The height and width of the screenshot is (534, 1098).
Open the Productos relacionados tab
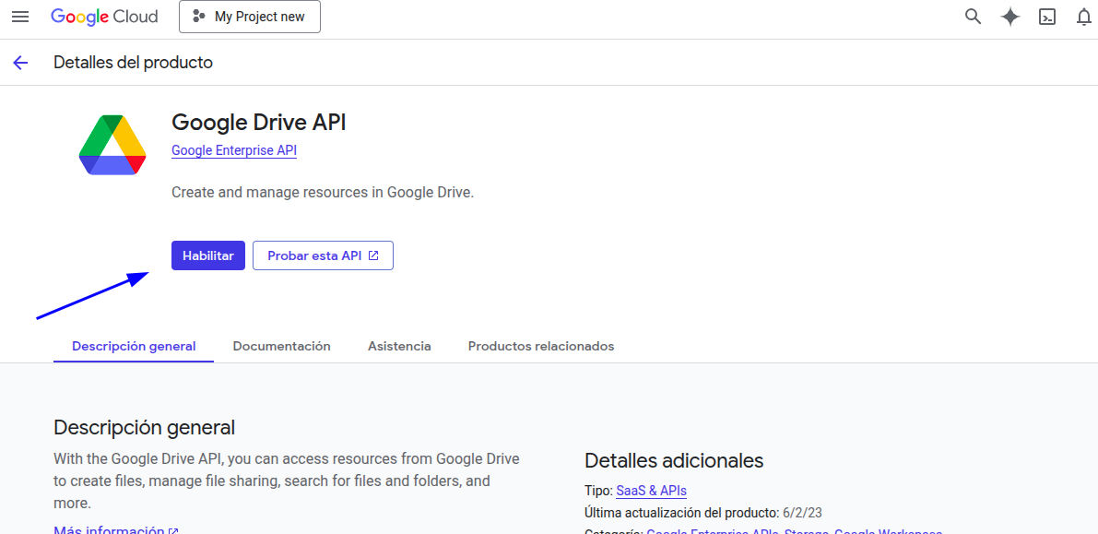coord(540,346)
